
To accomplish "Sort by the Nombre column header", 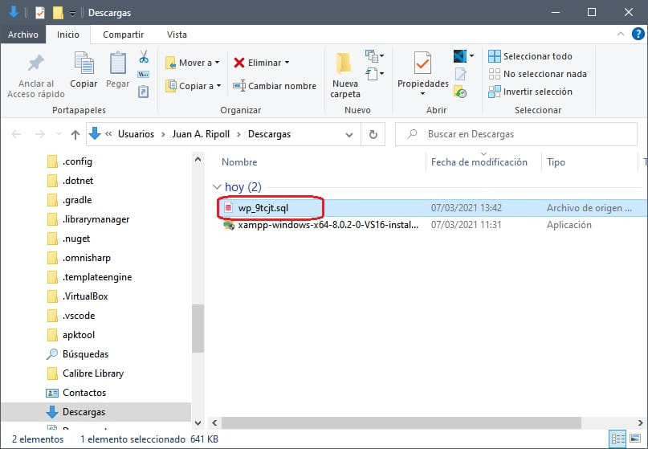I will pyautogui.click(x=239, y=162).
